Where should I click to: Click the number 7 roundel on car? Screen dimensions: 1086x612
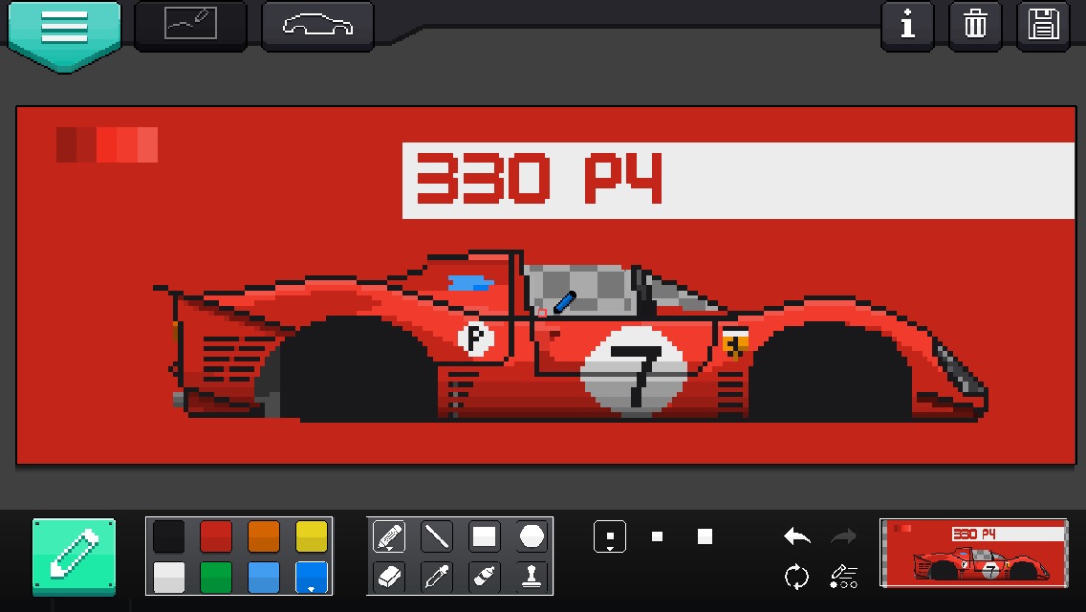point(634,371)
